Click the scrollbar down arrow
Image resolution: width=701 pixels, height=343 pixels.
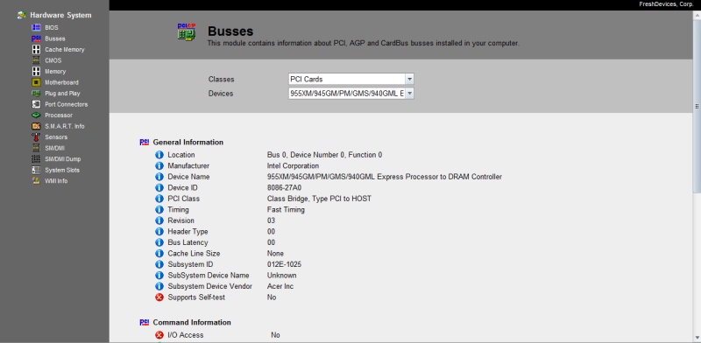click(697, 338)
